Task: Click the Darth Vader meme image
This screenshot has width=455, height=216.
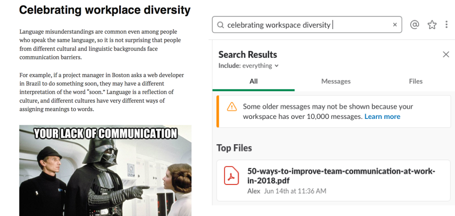Action: click(105, 170)
